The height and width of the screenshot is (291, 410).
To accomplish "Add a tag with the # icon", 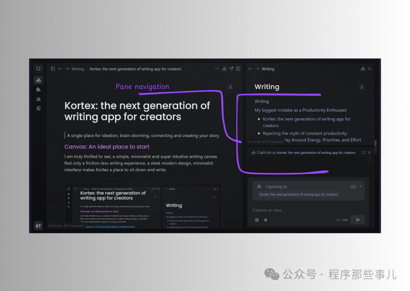I will pos(266,220).
